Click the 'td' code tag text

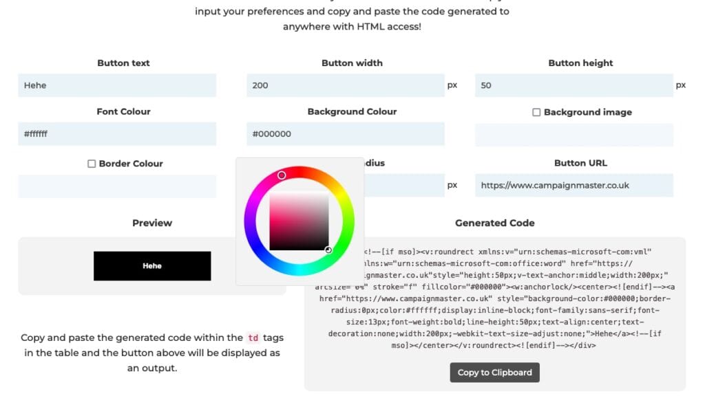(253, 338)
